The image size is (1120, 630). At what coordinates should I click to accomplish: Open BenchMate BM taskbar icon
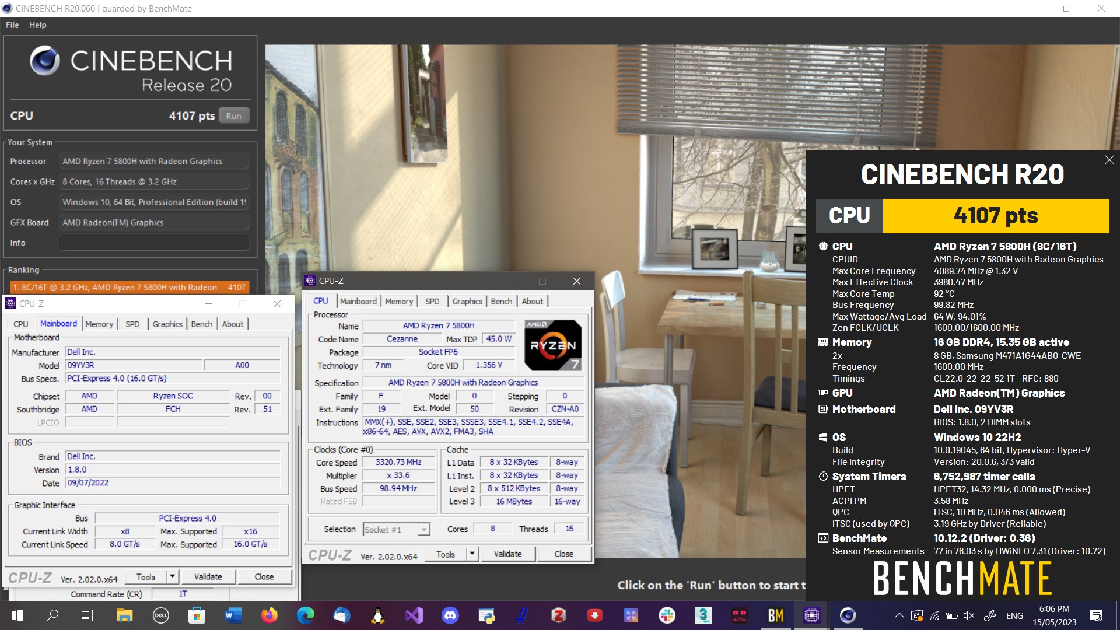point(775,615)
